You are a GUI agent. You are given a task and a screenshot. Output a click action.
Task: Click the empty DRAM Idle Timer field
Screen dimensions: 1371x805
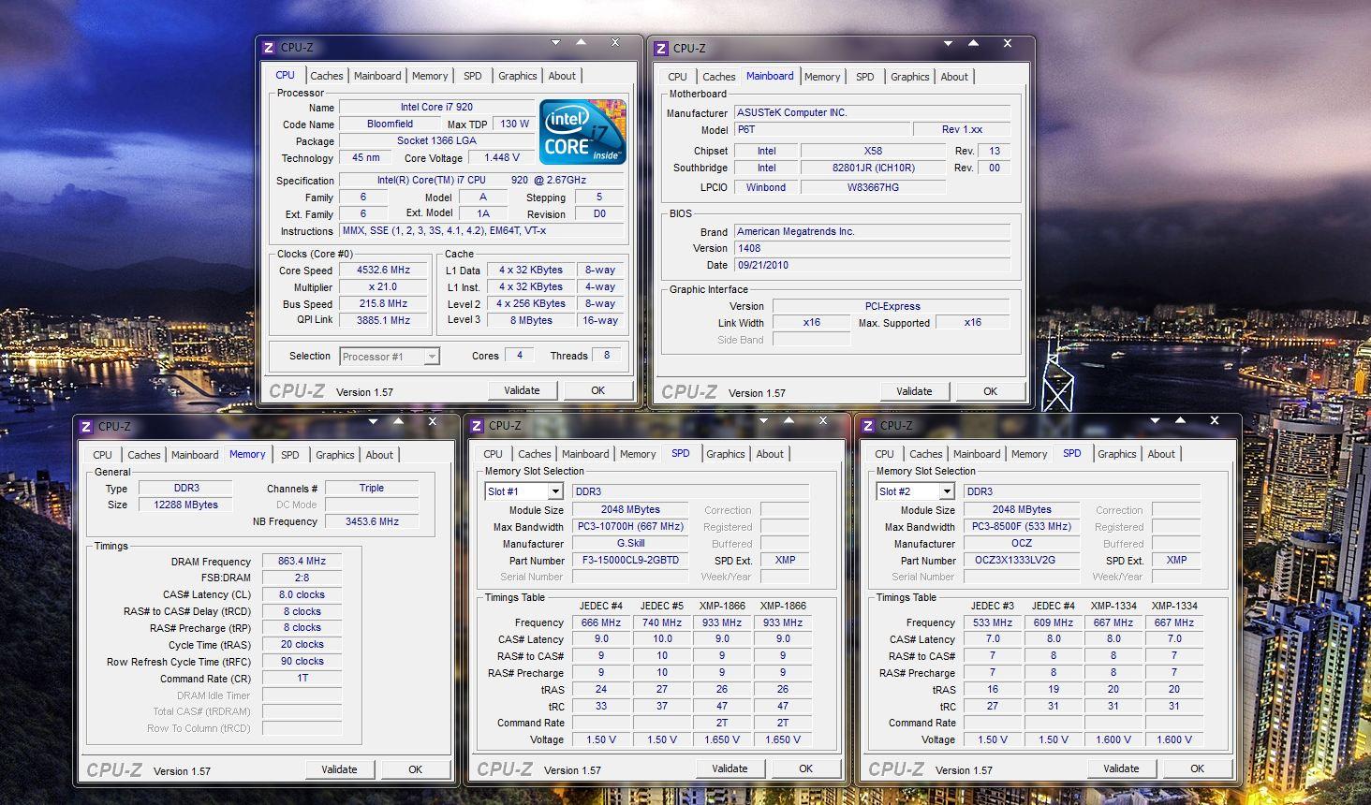click(302, 695)
